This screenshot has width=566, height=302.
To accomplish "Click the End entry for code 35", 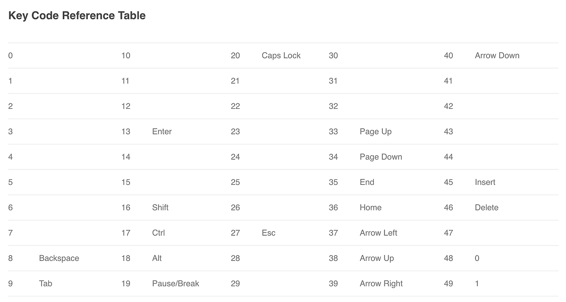I will coord(367,182).
